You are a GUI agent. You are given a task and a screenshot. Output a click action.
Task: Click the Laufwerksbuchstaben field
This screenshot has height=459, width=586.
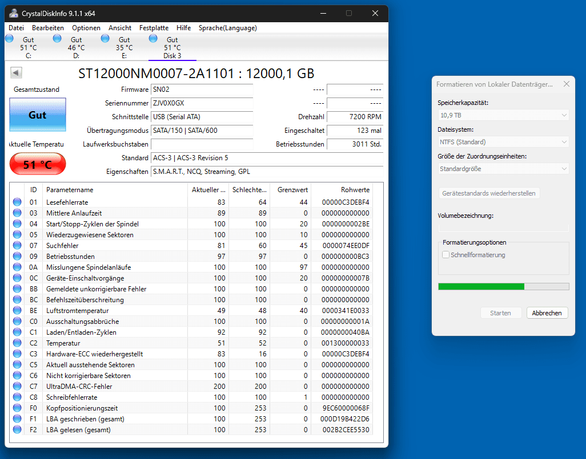click(x=202, y=144)
